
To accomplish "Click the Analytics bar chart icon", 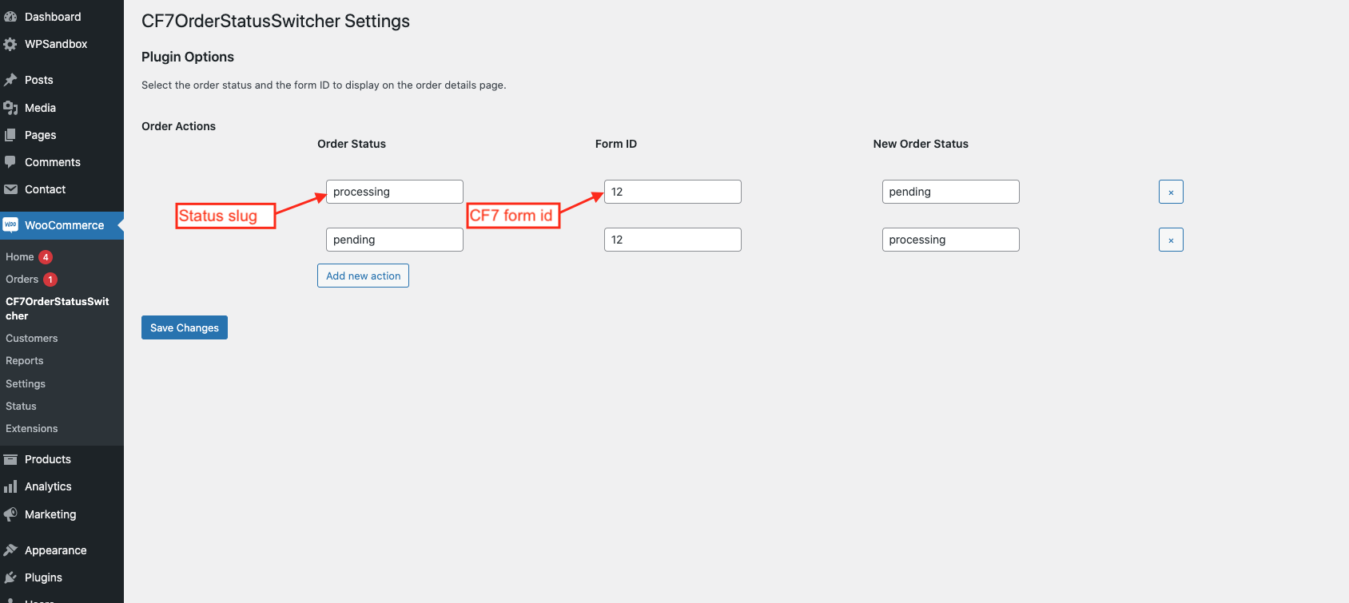I will (10, 486).
